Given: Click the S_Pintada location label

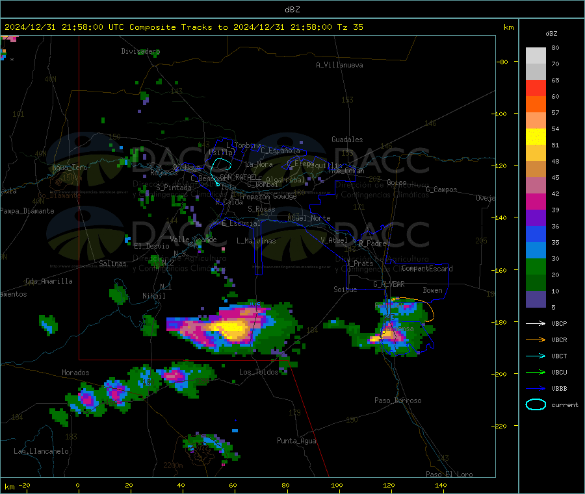Looking at the screenshot, I should point(174,188).
